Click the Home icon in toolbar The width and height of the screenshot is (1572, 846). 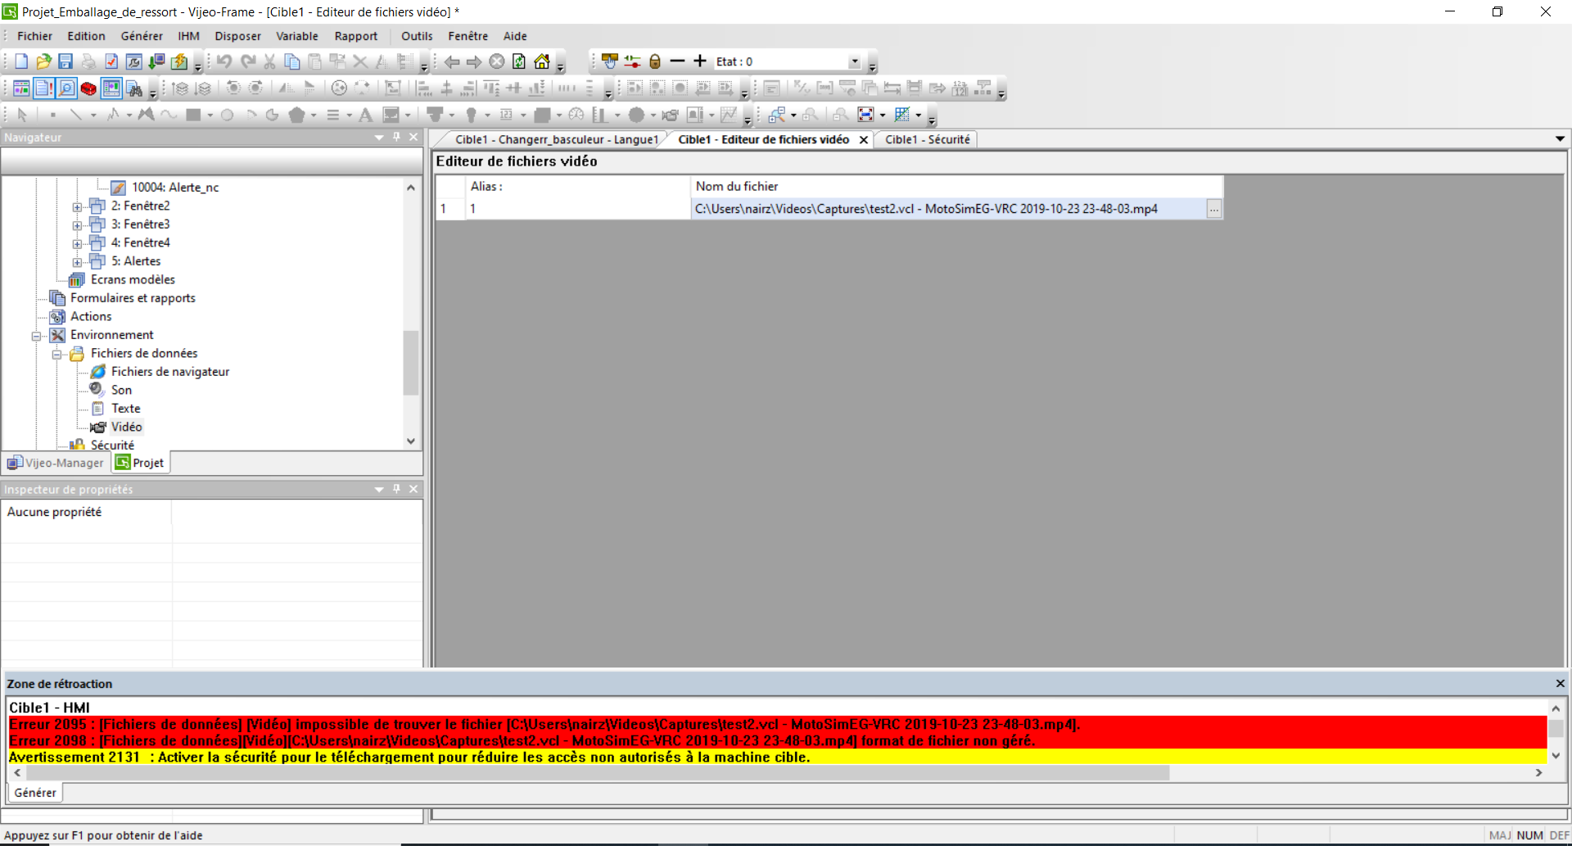(541, 61)
